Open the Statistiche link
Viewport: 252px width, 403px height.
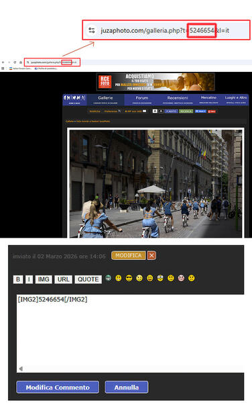(x=95, y=111)
